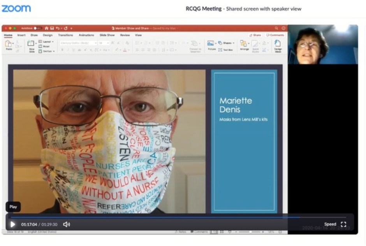Click the Notes button in PowerPoint status bar

tap(180, 232)
